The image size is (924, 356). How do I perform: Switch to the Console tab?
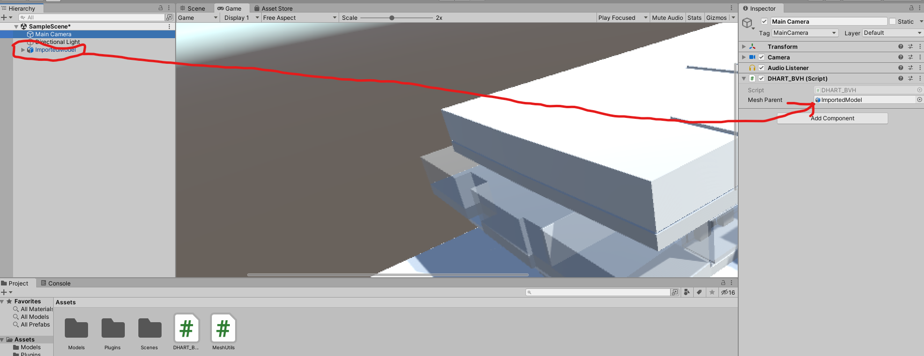click(56, 284)
